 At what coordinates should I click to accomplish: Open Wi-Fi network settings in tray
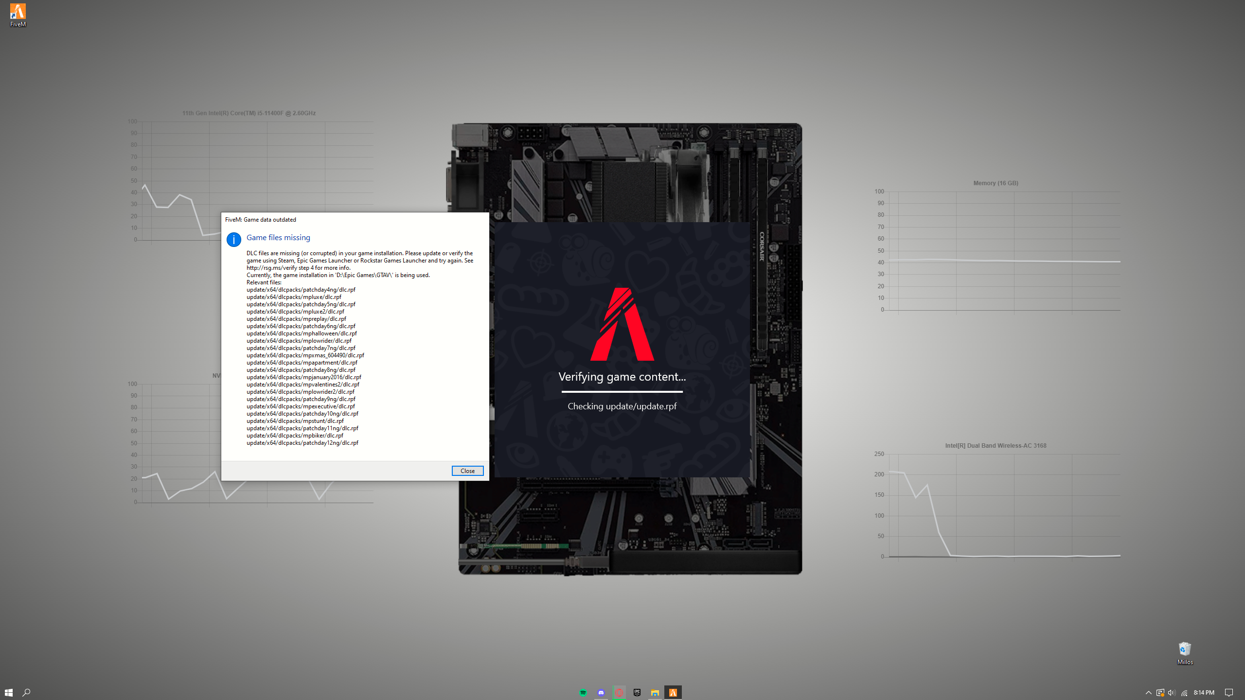pyautogui.click(x=1184, y=693)
